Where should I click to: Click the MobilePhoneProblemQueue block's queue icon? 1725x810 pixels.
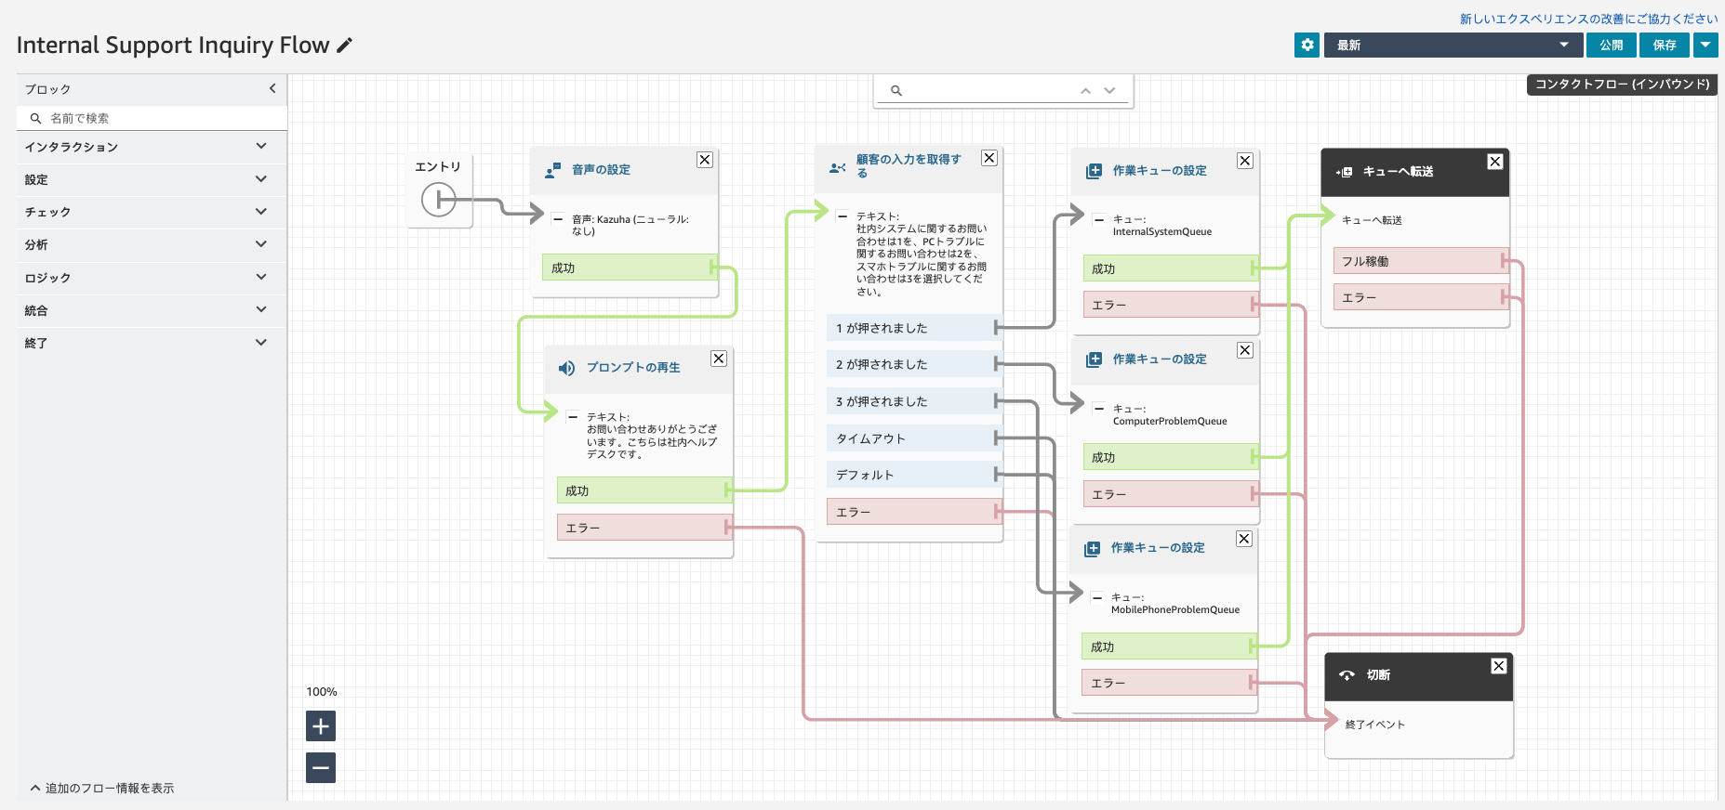(x=1093, y=549)
